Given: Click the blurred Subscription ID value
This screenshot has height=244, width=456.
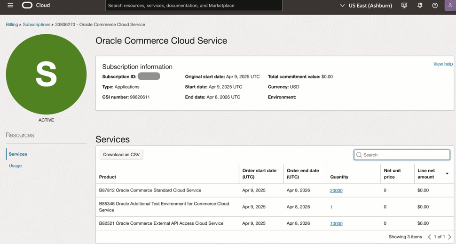Looking at the screenshot, I should (149, 76).
